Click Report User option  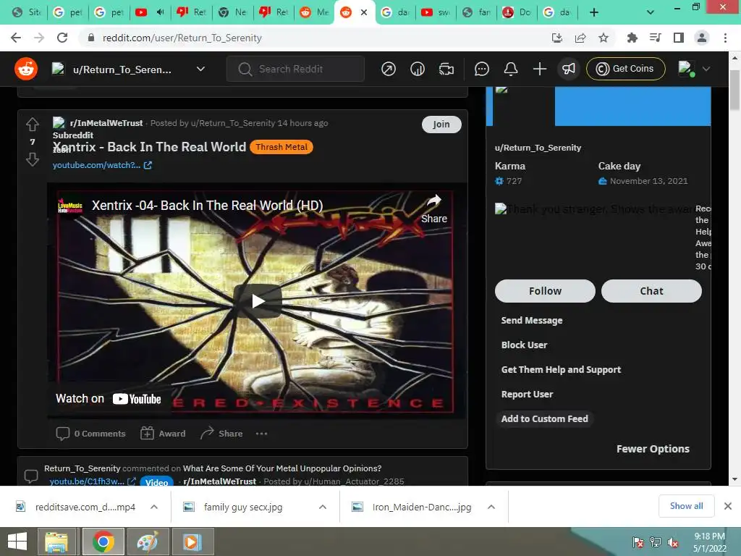[x=527, y=394]
